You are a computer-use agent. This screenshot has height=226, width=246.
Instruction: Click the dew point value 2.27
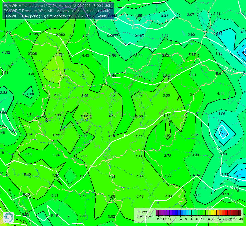(165, 15)
